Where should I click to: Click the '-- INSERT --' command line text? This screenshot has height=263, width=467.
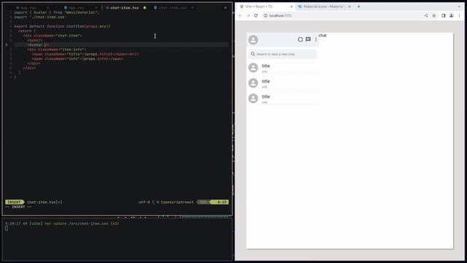point(18,207)
